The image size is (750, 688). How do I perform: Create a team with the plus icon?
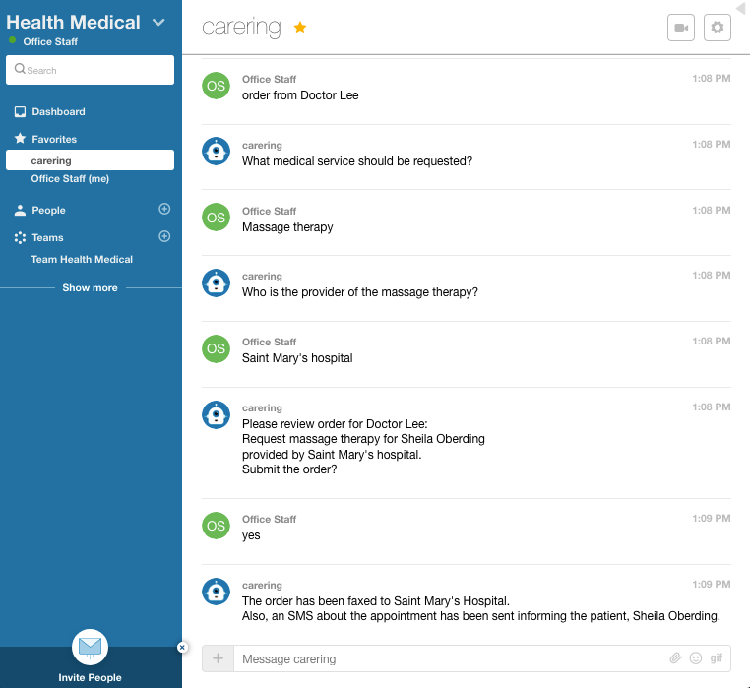click(x=164, y=236)
